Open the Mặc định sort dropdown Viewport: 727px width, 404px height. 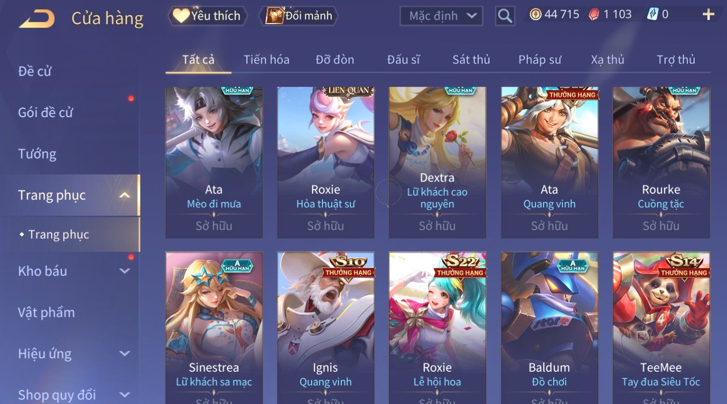(441, 16)
